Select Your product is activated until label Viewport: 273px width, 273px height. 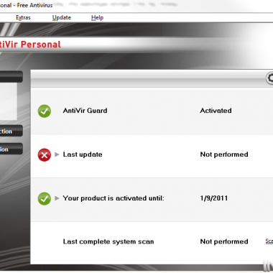[x=114, y=198]
